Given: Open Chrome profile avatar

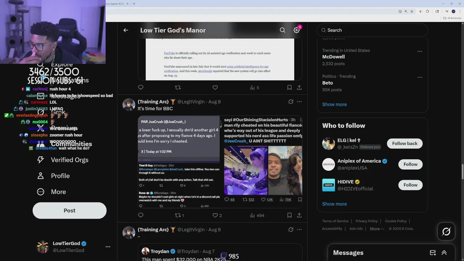Looking at the screenshot, I should point(453,11).
